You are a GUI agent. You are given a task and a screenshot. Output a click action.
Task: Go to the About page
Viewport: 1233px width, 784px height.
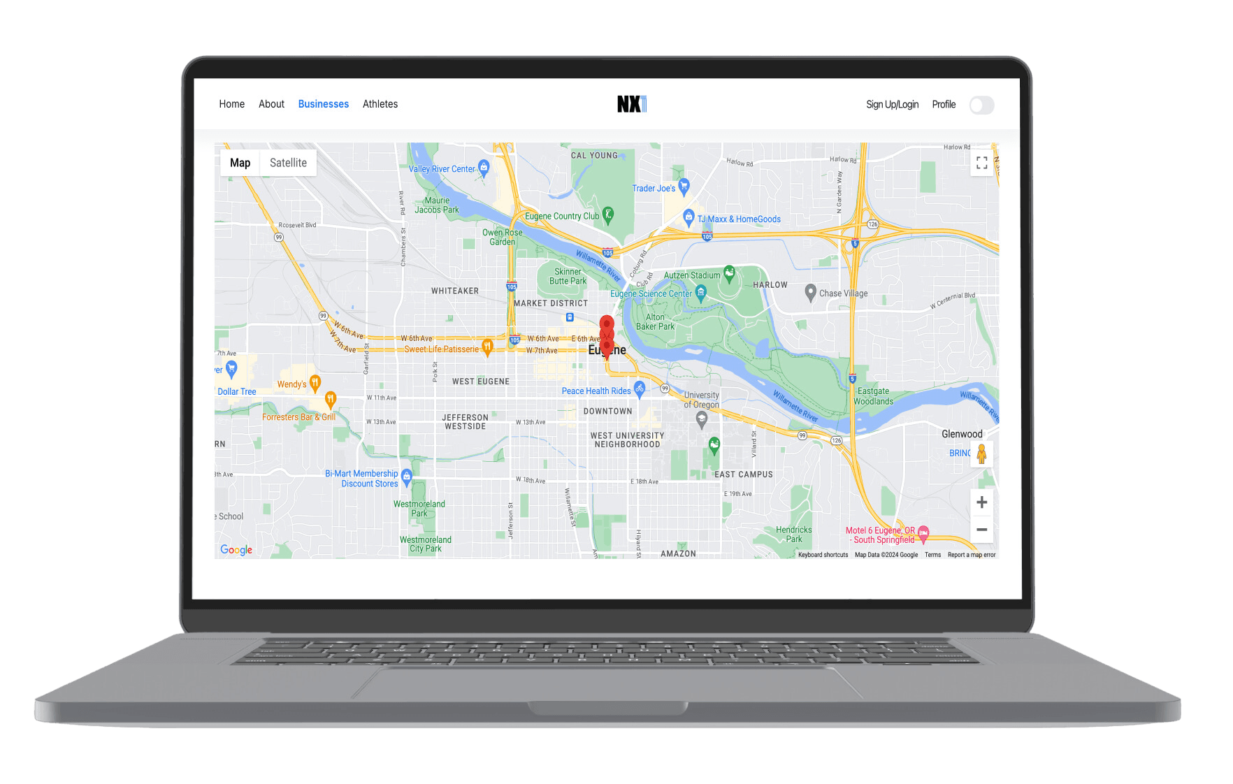(271, 104)
